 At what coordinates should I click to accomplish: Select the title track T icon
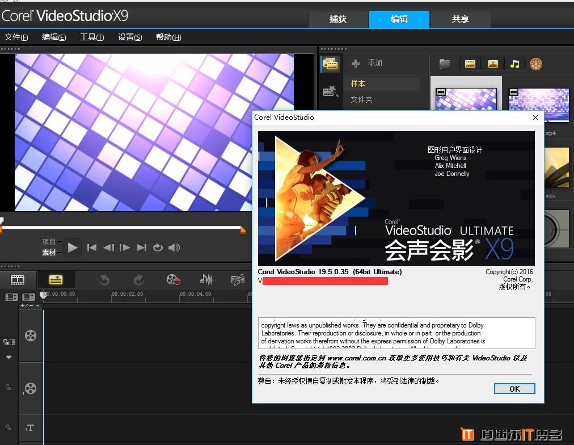pos(30,427)
